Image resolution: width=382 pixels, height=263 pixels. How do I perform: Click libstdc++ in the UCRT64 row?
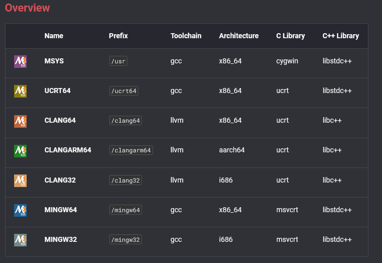pyautogui.click(x=337, y=91)
